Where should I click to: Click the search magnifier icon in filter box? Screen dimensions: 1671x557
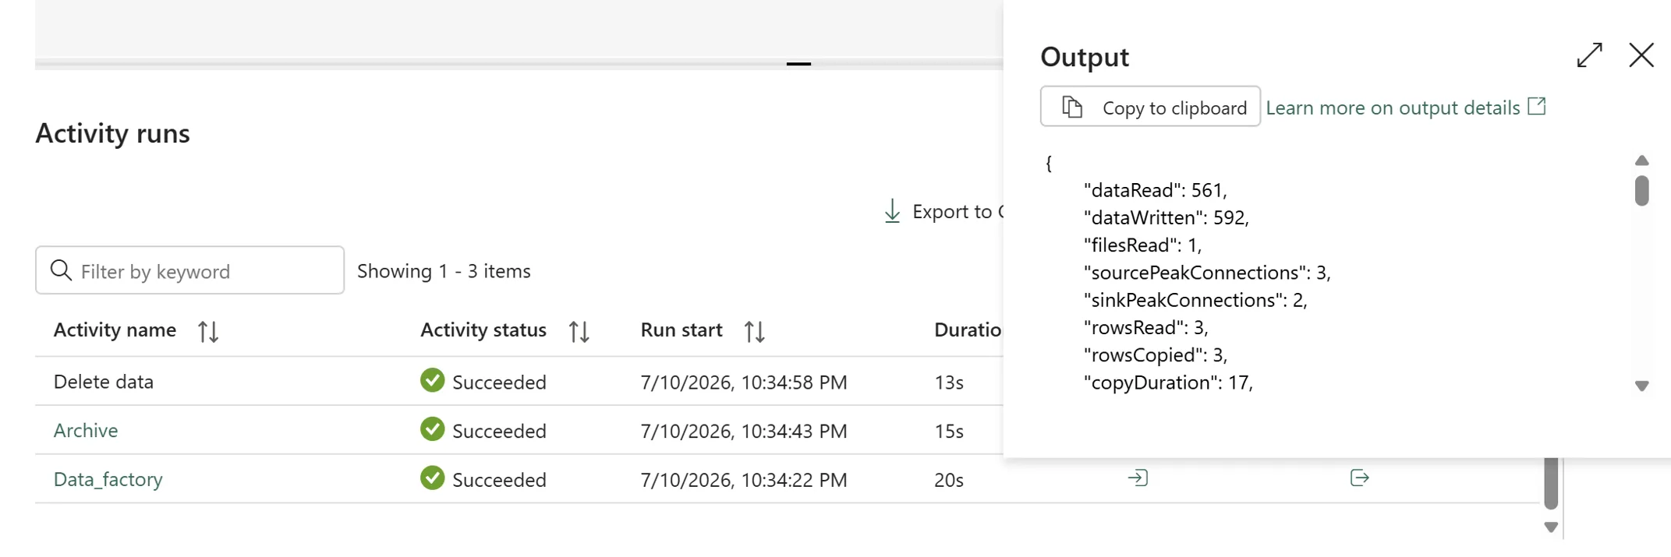click(61, 270)
